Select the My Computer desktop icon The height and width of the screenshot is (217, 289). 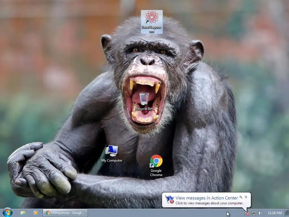[112, 154]
